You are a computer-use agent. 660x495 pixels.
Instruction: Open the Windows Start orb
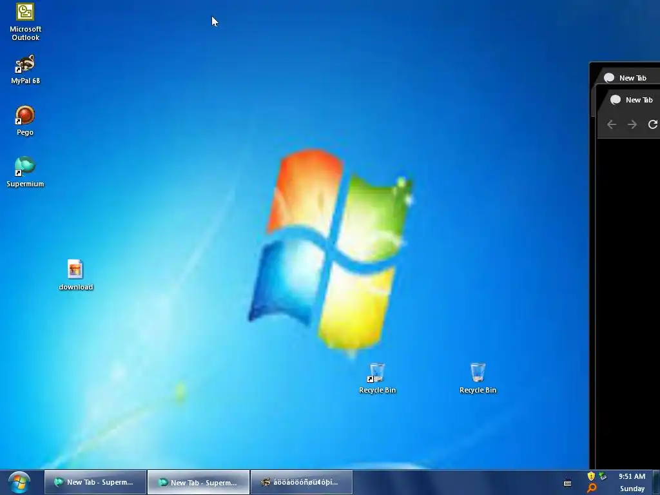pyautogui.click(x=19, y=482)
